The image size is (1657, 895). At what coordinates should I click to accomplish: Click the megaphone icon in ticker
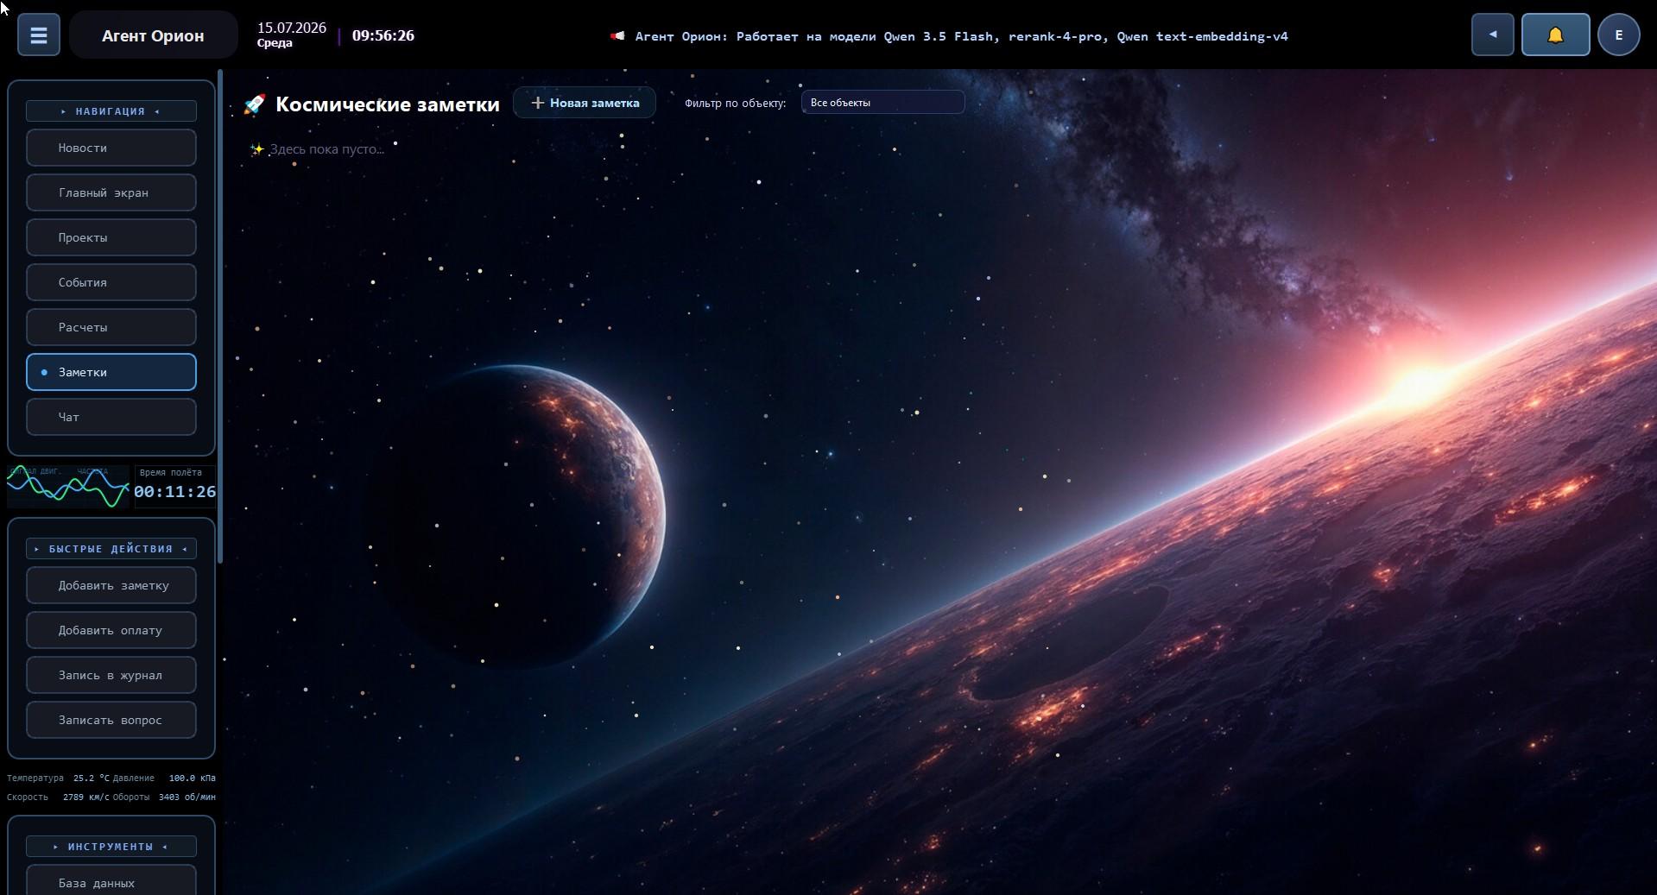click(617, 36)
